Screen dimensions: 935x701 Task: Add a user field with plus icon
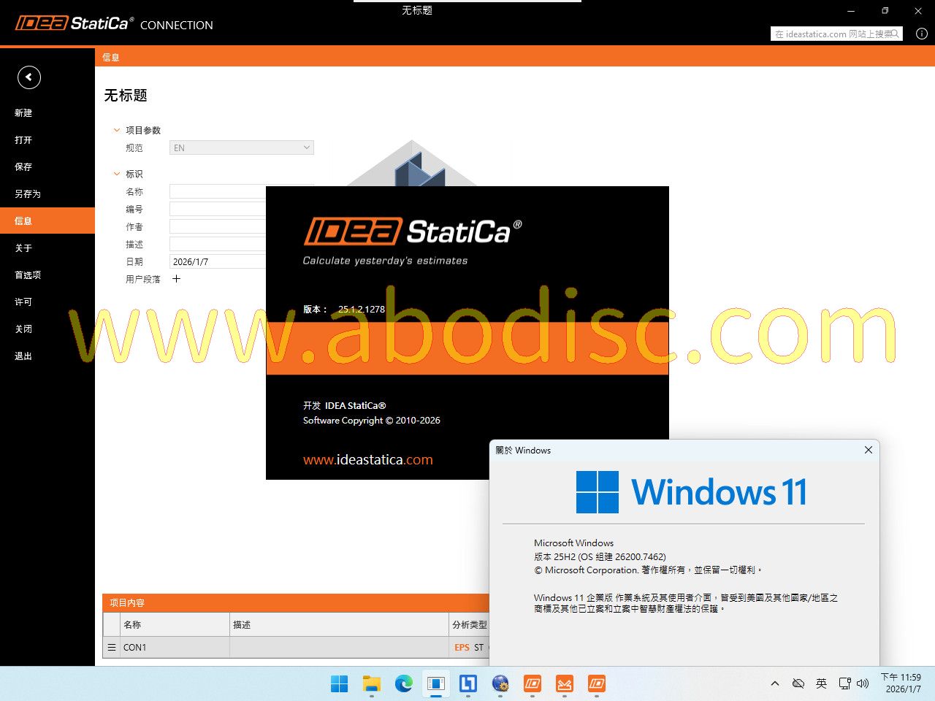(x=176, y=279)
